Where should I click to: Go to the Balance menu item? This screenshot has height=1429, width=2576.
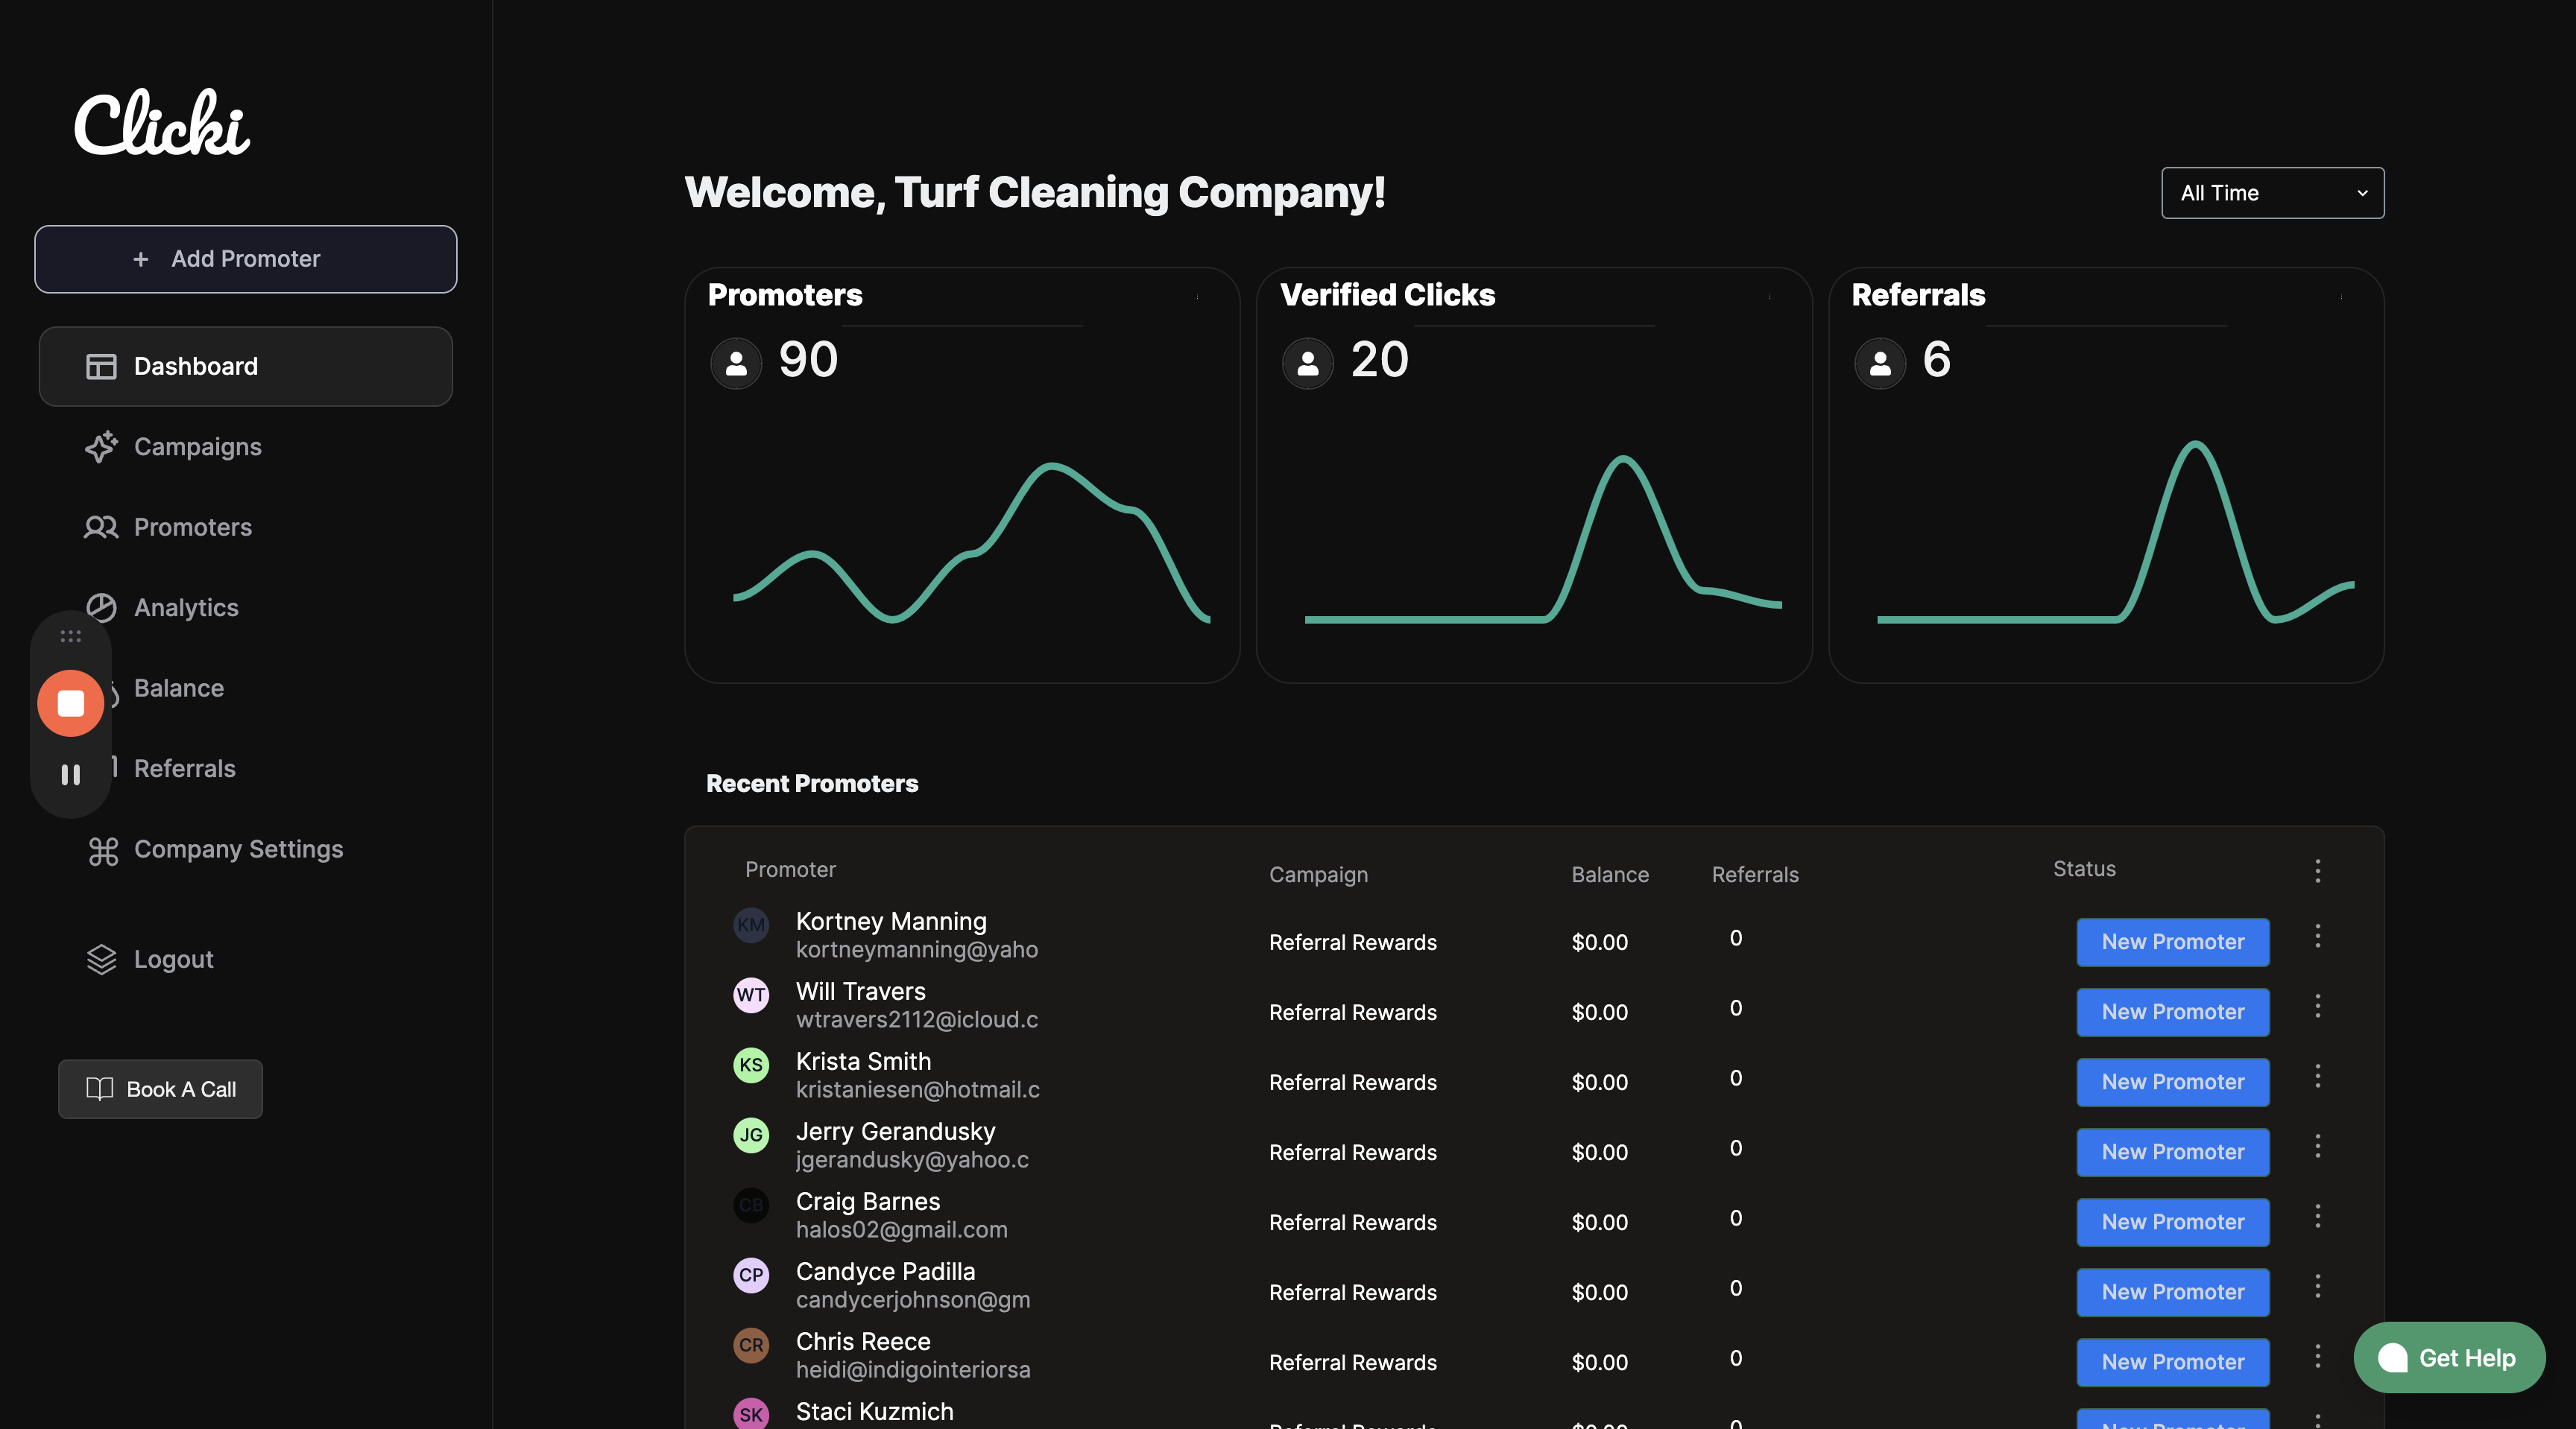point(179,688)
